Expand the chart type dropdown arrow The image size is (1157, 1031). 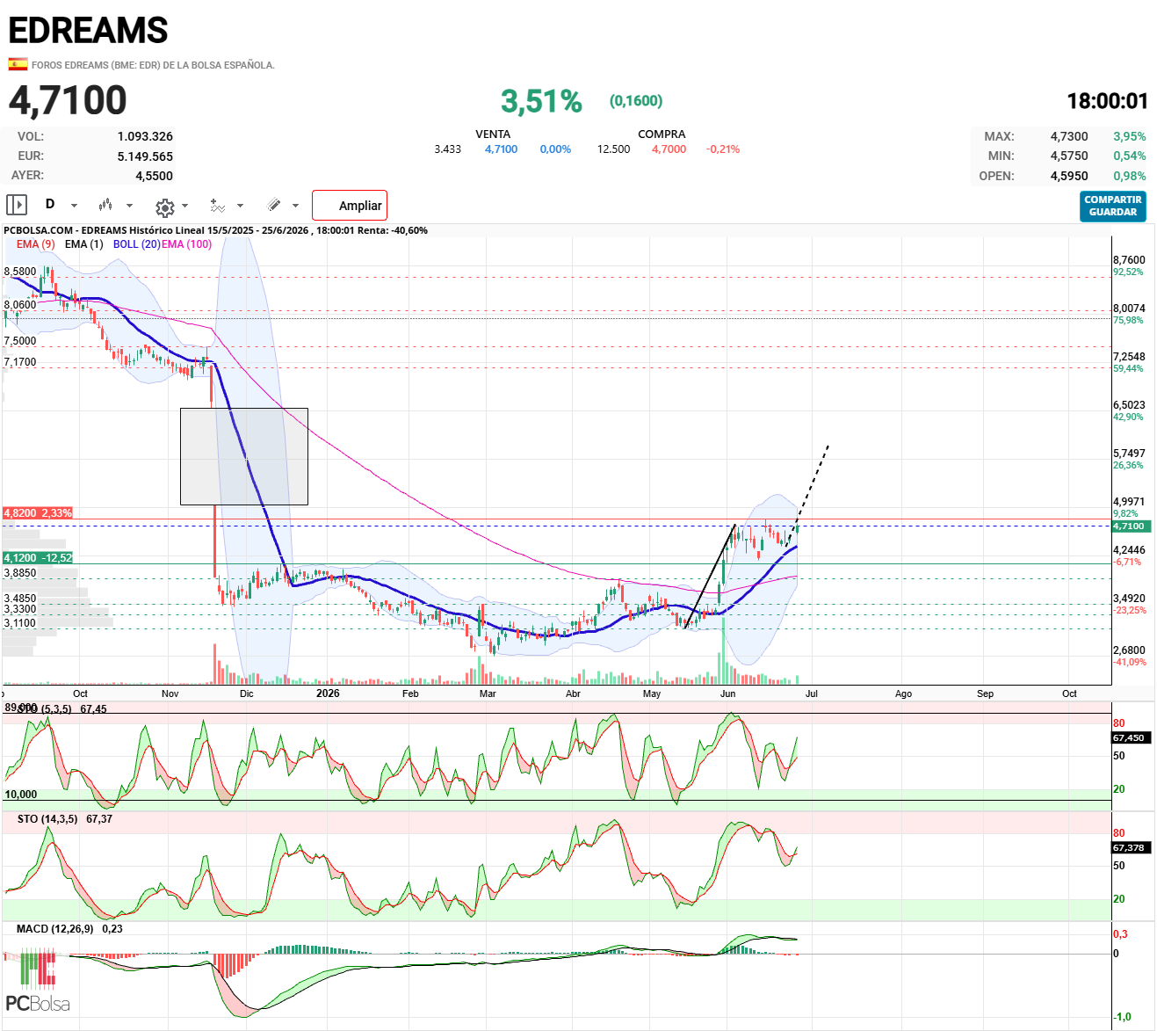point(129,206)
